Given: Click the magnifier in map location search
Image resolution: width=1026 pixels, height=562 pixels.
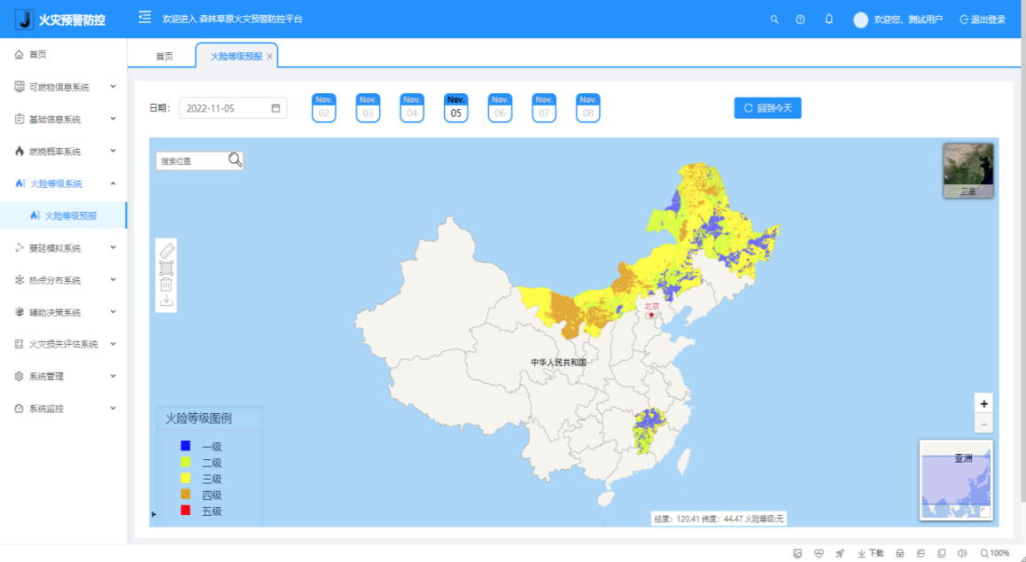Looking at the screenshot, I should 235,160.
